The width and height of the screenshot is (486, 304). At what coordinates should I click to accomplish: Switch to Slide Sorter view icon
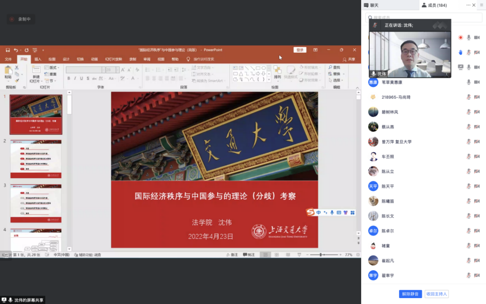[277, 255]
